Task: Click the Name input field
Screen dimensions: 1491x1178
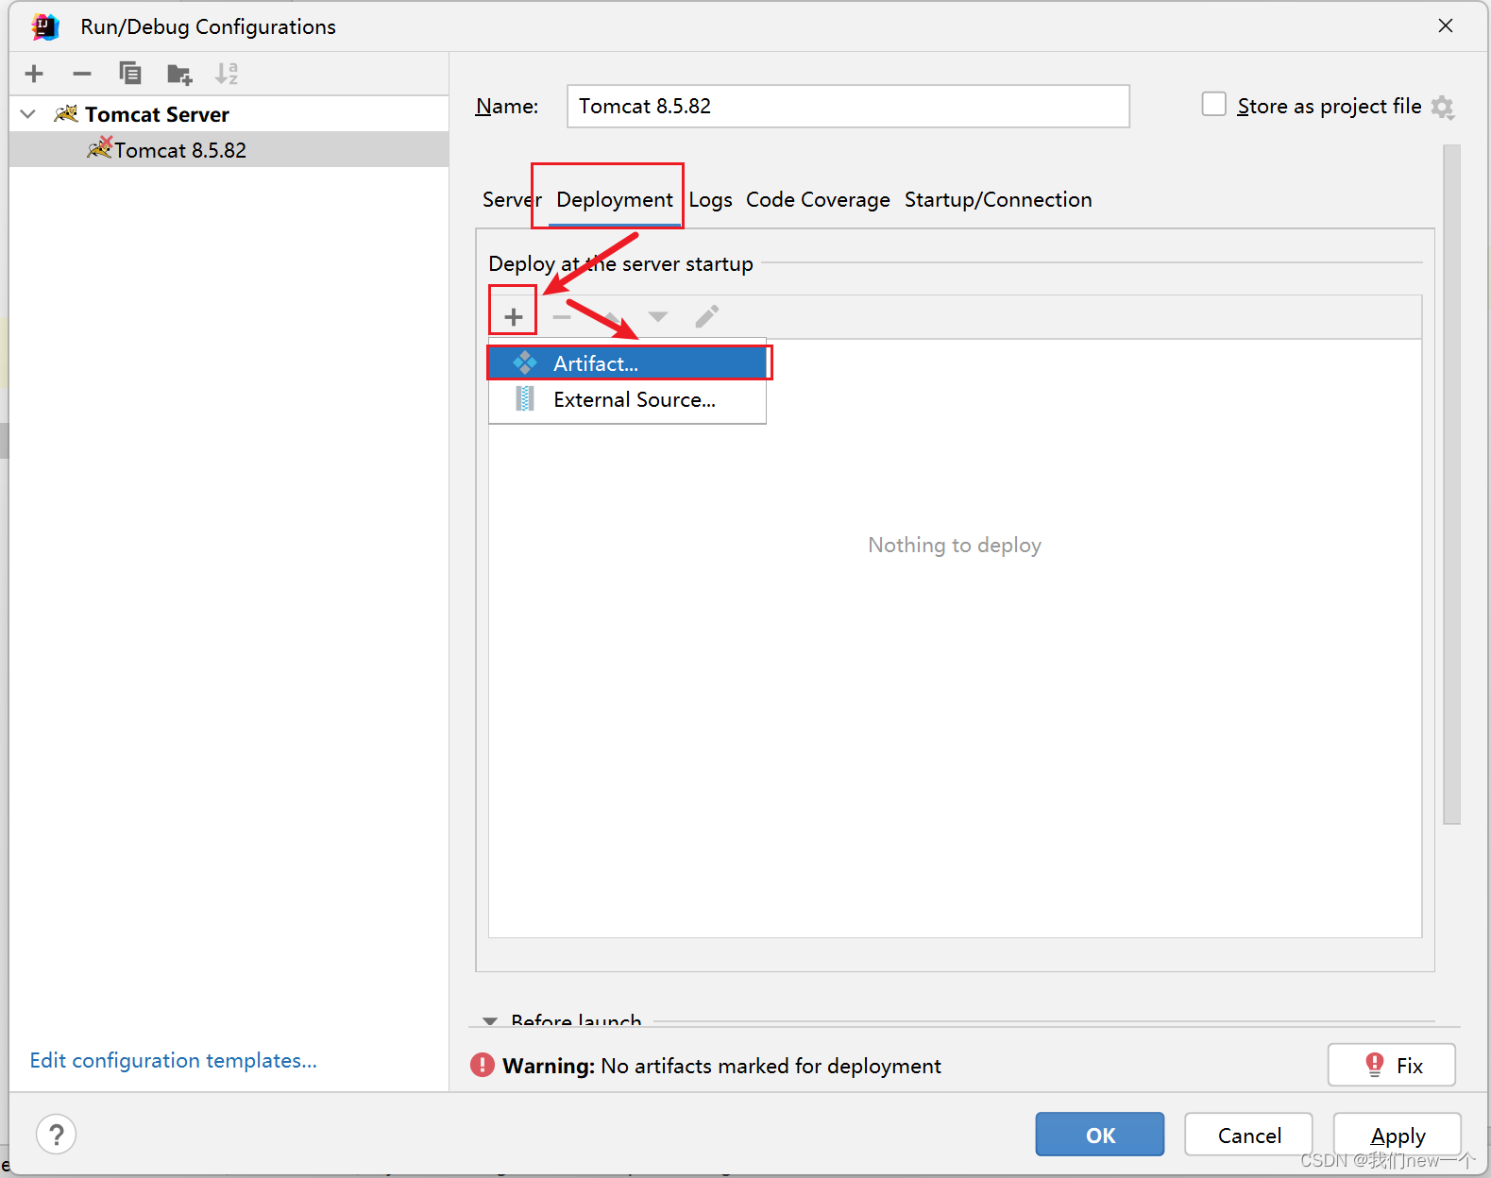Action: (x=848, y=106)
